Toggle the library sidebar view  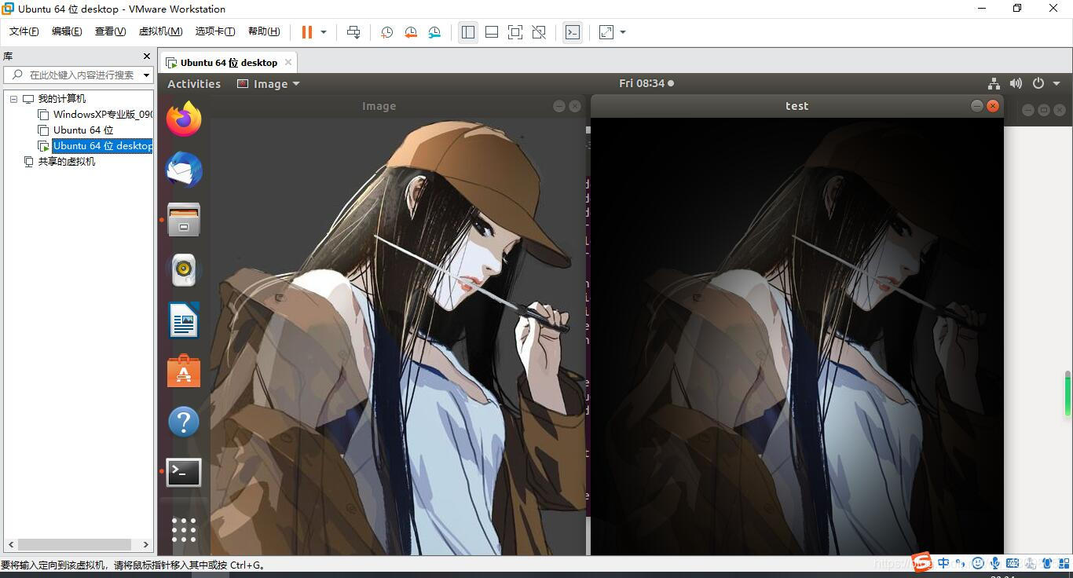tap(468, 32)
